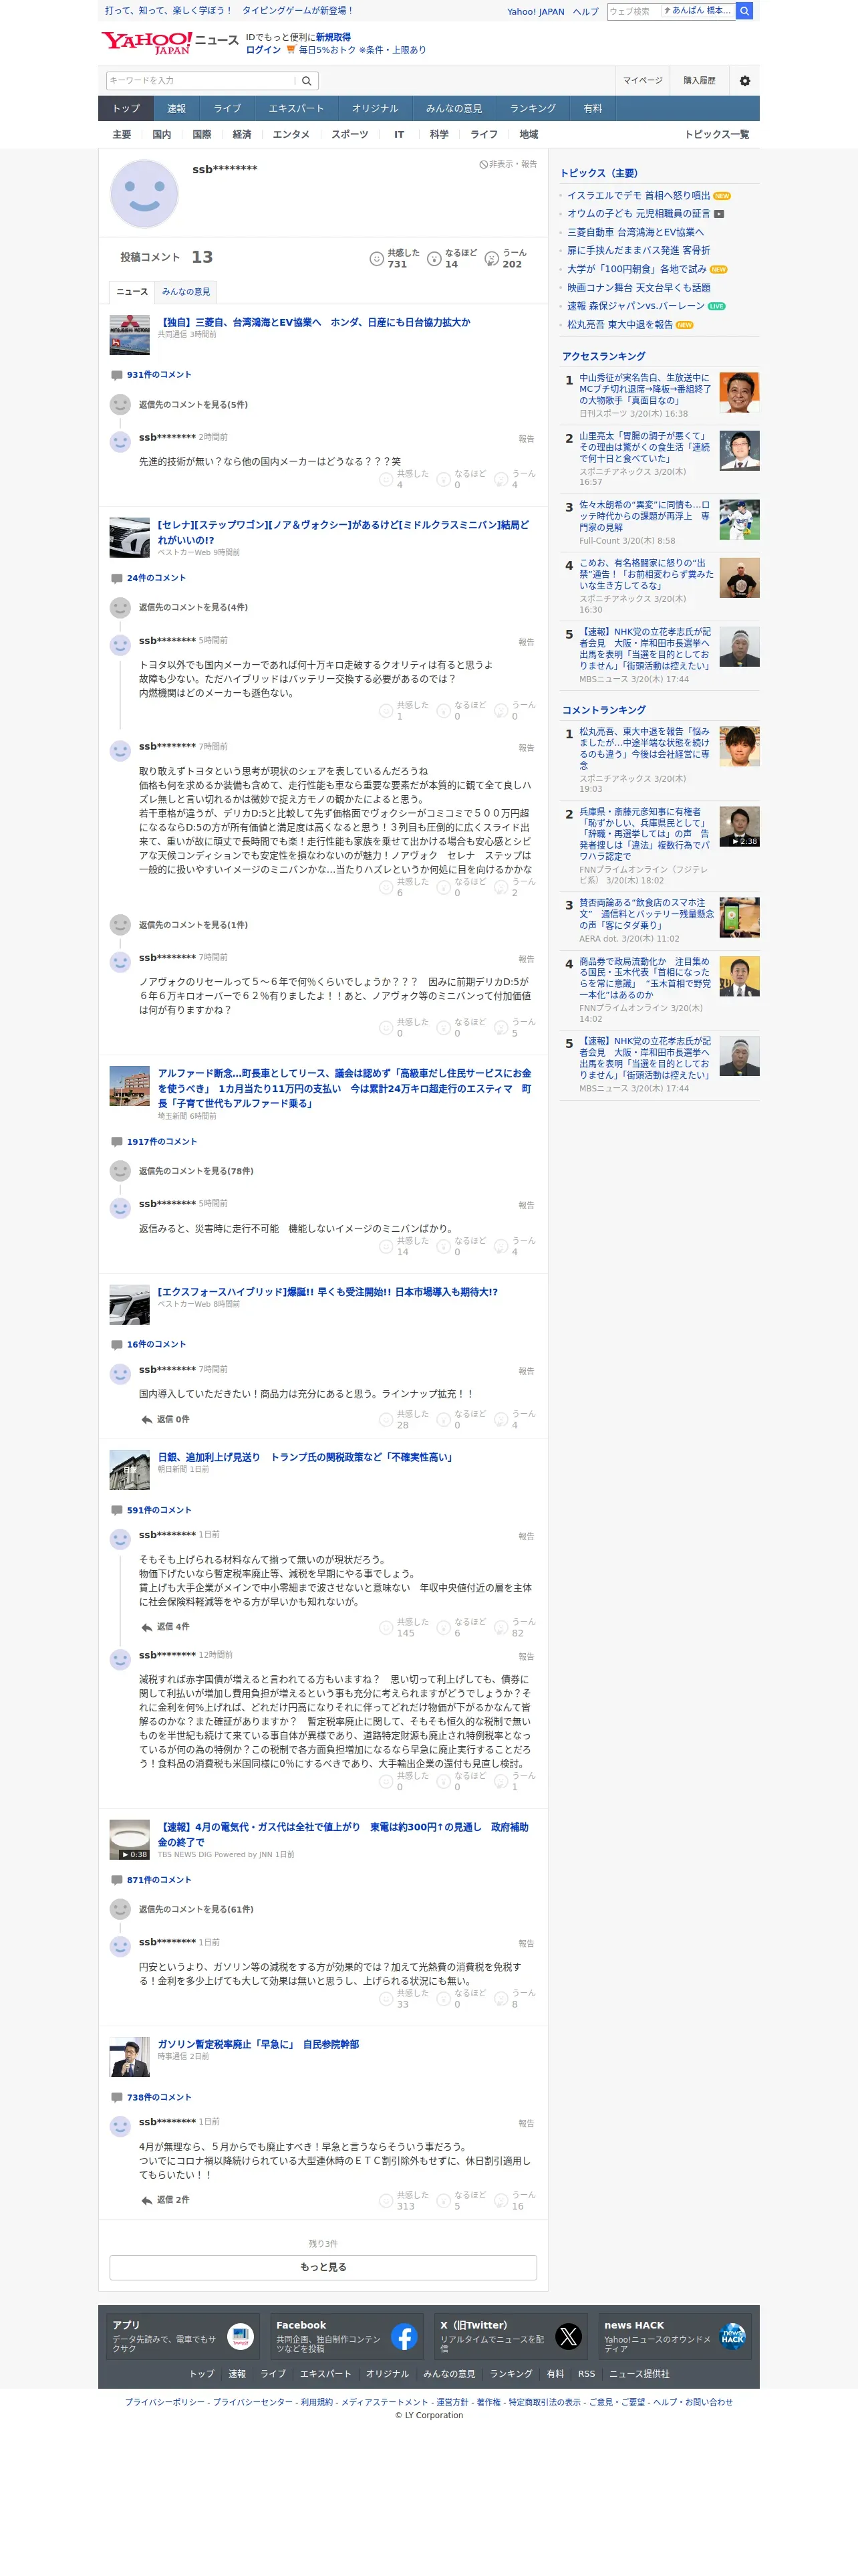Viewport: 858px width, 2576px height.
Task: Open the ガソリン暫定税率廃止 article link
Action: tap(258, 2045)
